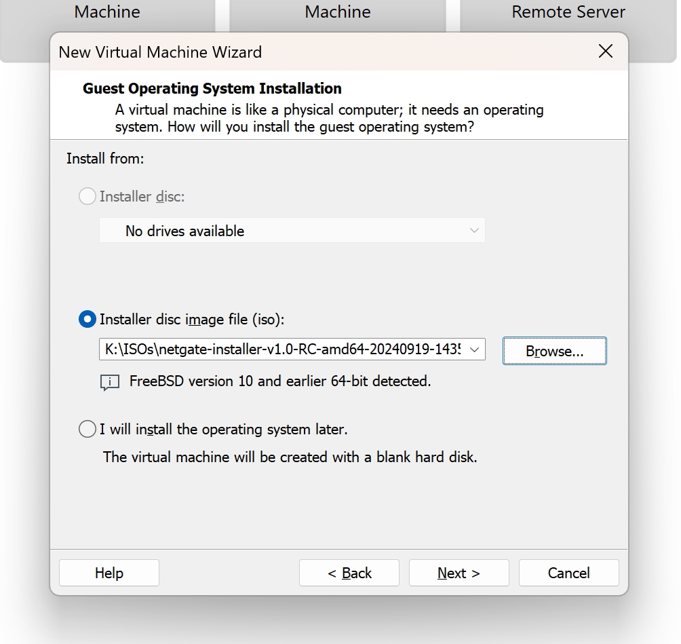Open Help for the wizard
The height and width of the screenshot is (644, 681).
click(109, 573)
